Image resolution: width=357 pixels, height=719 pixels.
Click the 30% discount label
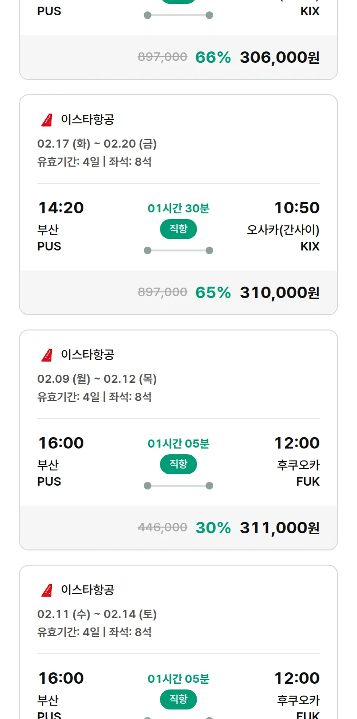213,528
